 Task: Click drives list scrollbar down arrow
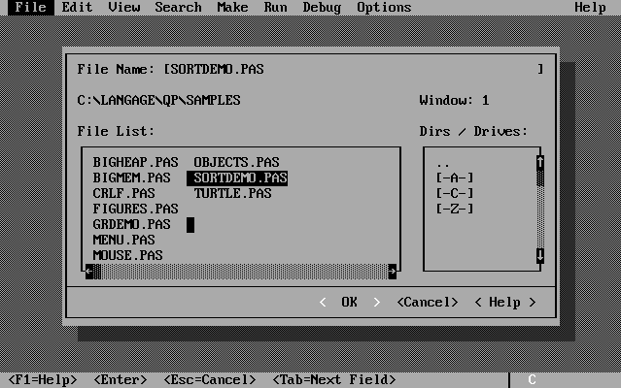pos(540,255)
